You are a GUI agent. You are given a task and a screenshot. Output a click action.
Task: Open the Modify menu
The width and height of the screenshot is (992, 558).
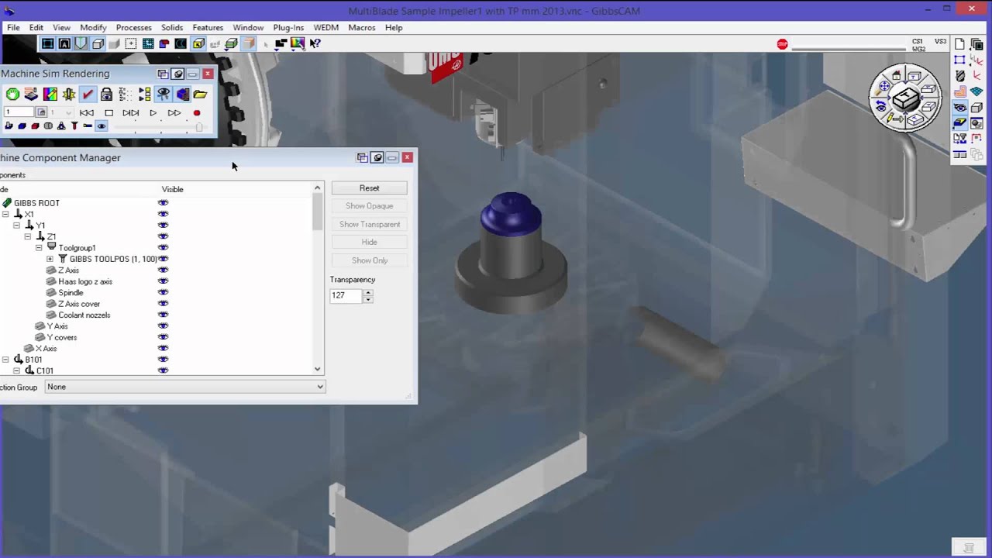coord(93,27)
